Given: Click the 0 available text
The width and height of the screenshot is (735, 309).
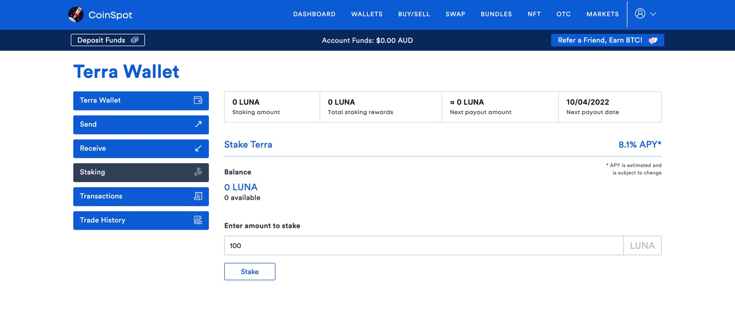Looking at the screenshot, I should 242,198.
